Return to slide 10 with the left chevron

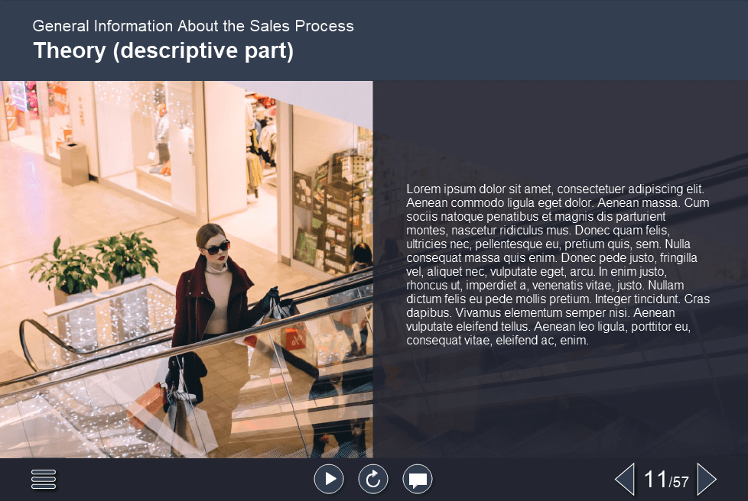[624, 479]
